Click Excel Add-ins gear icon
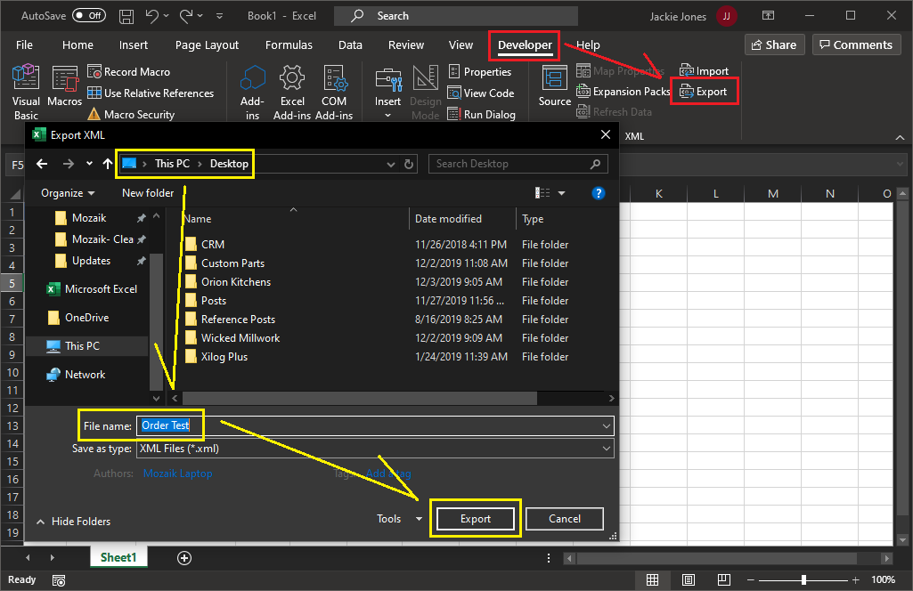This screenshot has height=591, width=913. [x=292, y=78]
